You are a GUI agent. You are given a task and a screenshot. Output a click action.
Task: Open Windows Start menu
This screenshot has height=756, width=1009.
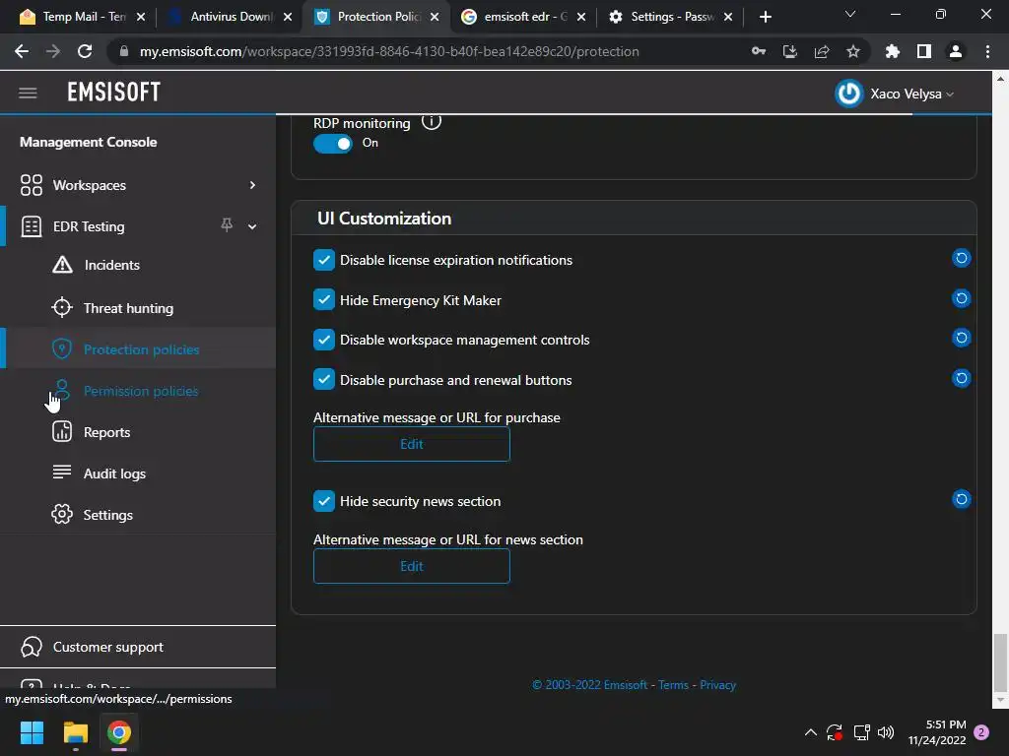click(x=32, y=732)
